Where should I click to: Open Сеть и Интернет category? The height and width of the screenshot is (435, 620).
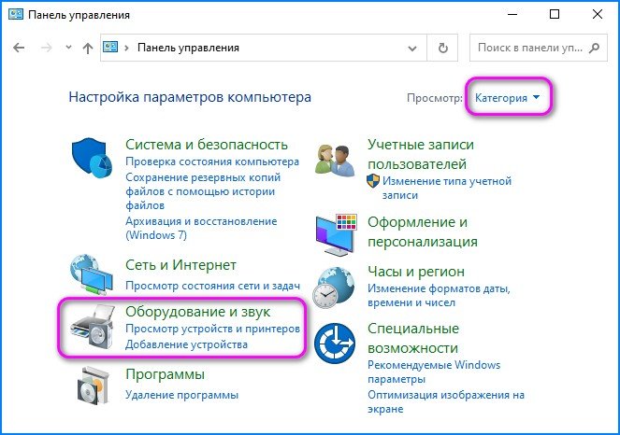[x=180, y=265]
